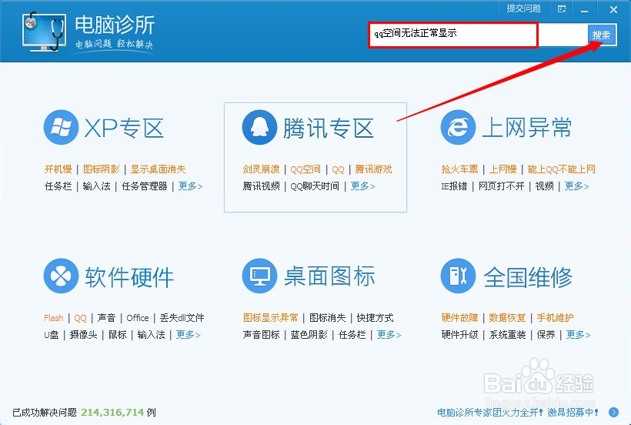
Task: Select the 图标消失 link
Action: pos(328,318)
